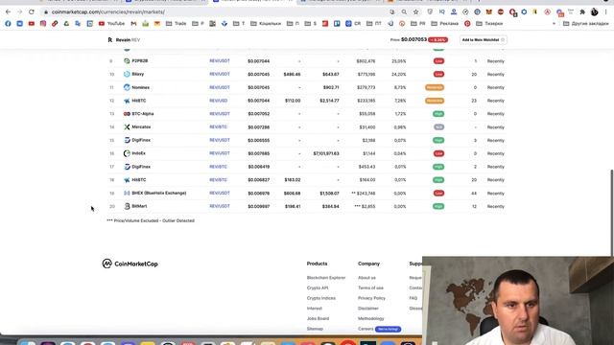Open the MetaMask fox extension icon
This screenshot has height=345, width=614.
[x=488, y=12]
